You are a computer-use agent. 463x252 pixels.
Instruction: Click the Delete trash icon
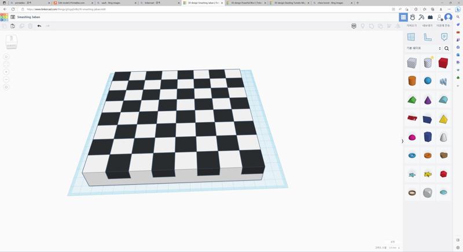pos(30,26)
